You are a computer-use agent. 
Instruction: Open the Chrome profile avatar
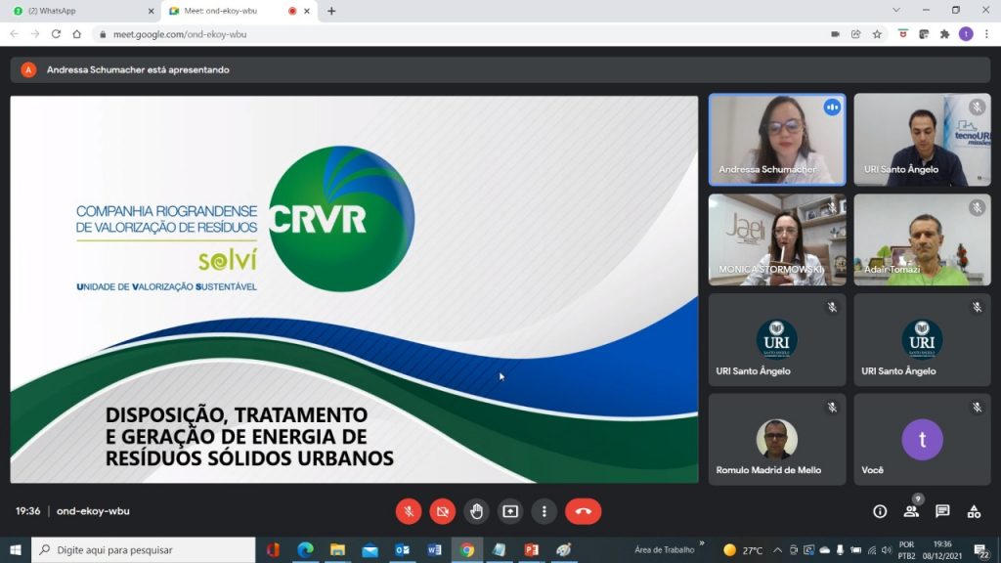tap(966, 34)
